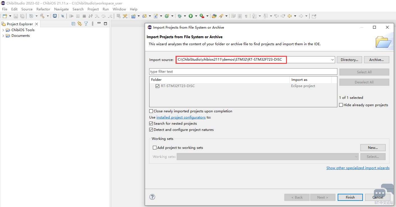Click the New wizard toolbar icon
This screenshot has height=207, width=396.
click(5, 16)
